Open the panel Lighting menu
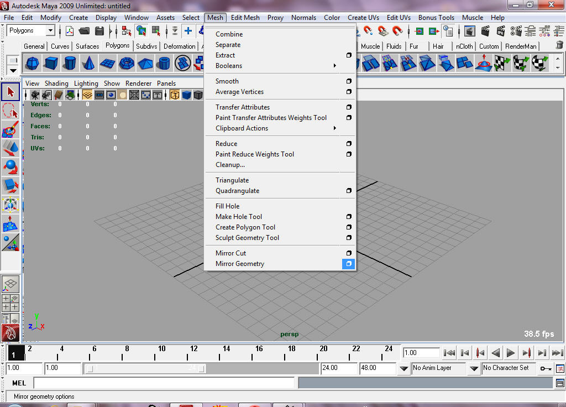The image size is (566, 407). coord(86,84)
